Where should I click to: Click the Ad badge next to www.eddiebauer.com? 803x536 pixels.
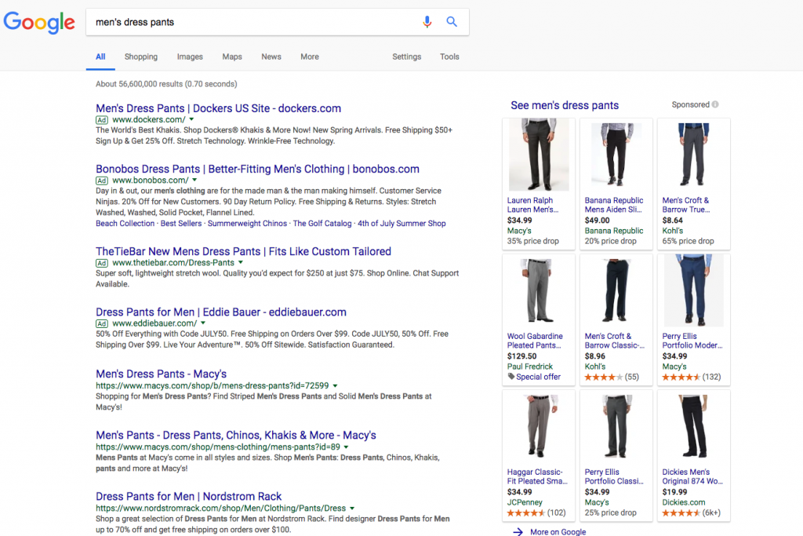tap(102, 323)
